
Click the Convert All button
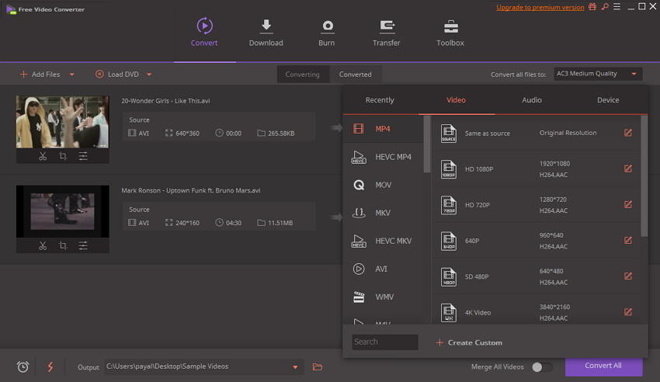click(603, 366)
